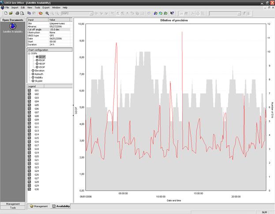This screenshot has height=214, width=275.
Task: Uncheck satellite G01 in Legend
Action: 30,91
